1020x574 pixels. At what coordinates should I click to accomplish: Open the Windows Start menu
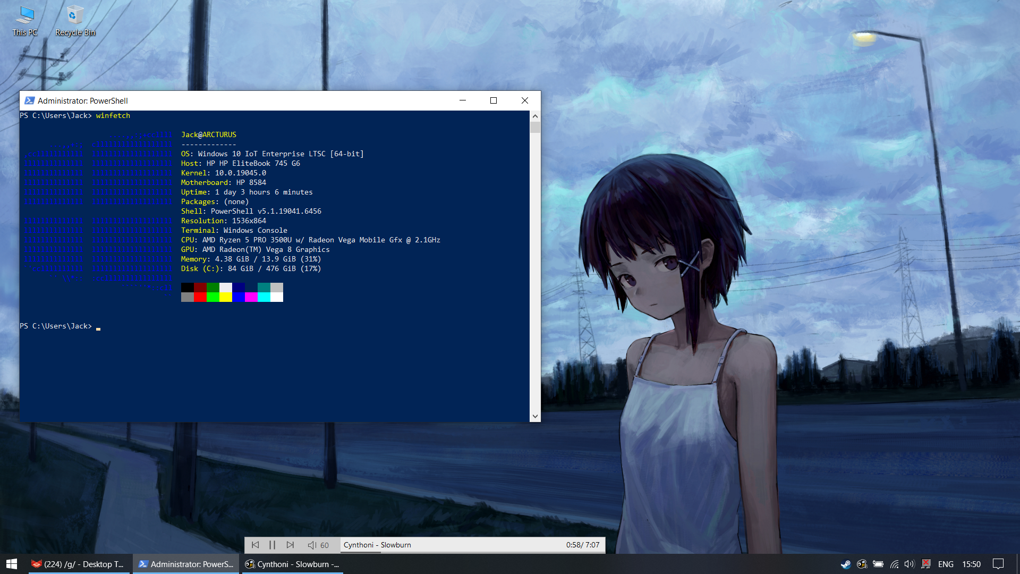click(12, 564)
